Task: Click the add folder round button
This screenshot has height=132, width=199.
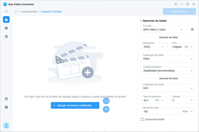Action: 106,101
